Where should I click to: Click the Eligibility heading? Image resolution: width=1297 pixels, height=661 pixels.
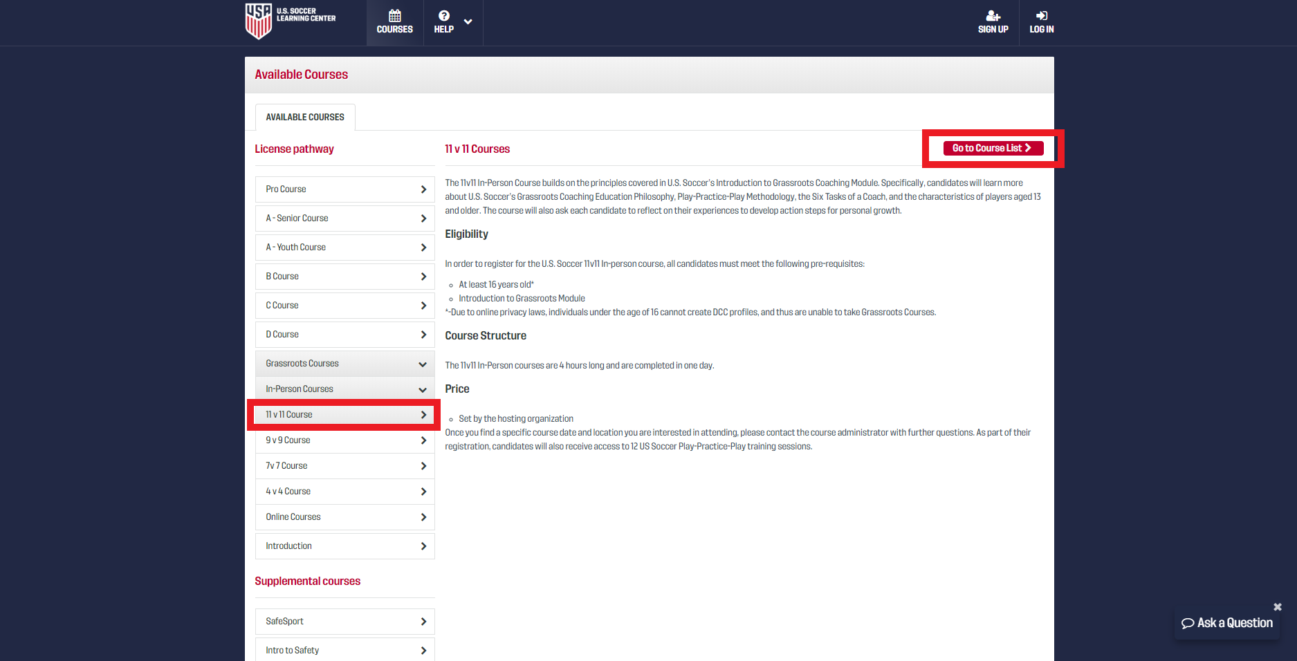pyautogui.click(x=466, y=234)
